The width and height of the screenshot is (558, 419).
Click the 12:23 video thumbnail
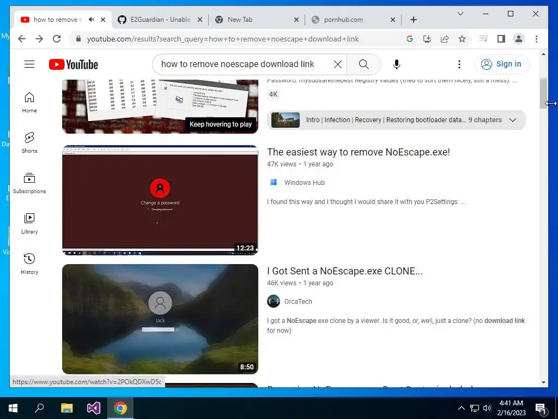click(x=160, y=200)
